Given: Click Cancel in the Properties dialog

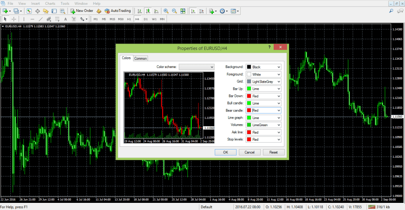Looking at the screenshot, I should (250, 152).
